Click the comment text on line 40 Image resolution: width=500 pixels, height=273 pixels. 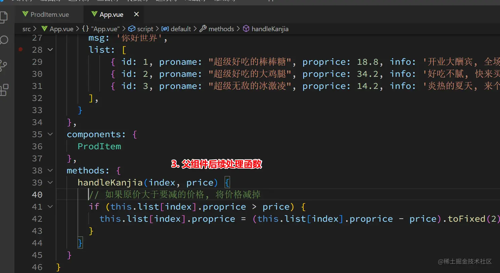[175, 195]
